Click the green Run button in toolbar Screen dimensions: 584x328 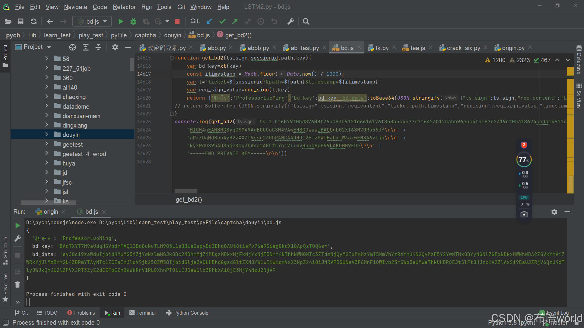click(121, 22)
